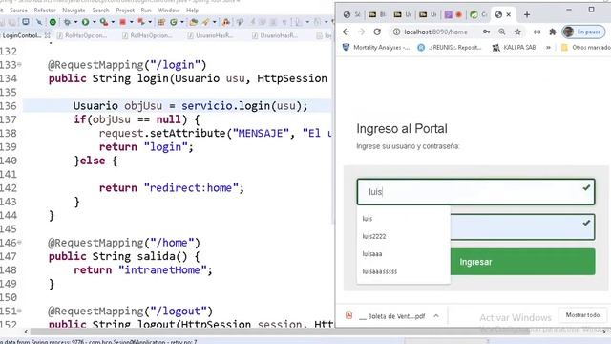Click the console monitor icon in the IDE toolbar
611x344 pixels.
pos(26,22)
